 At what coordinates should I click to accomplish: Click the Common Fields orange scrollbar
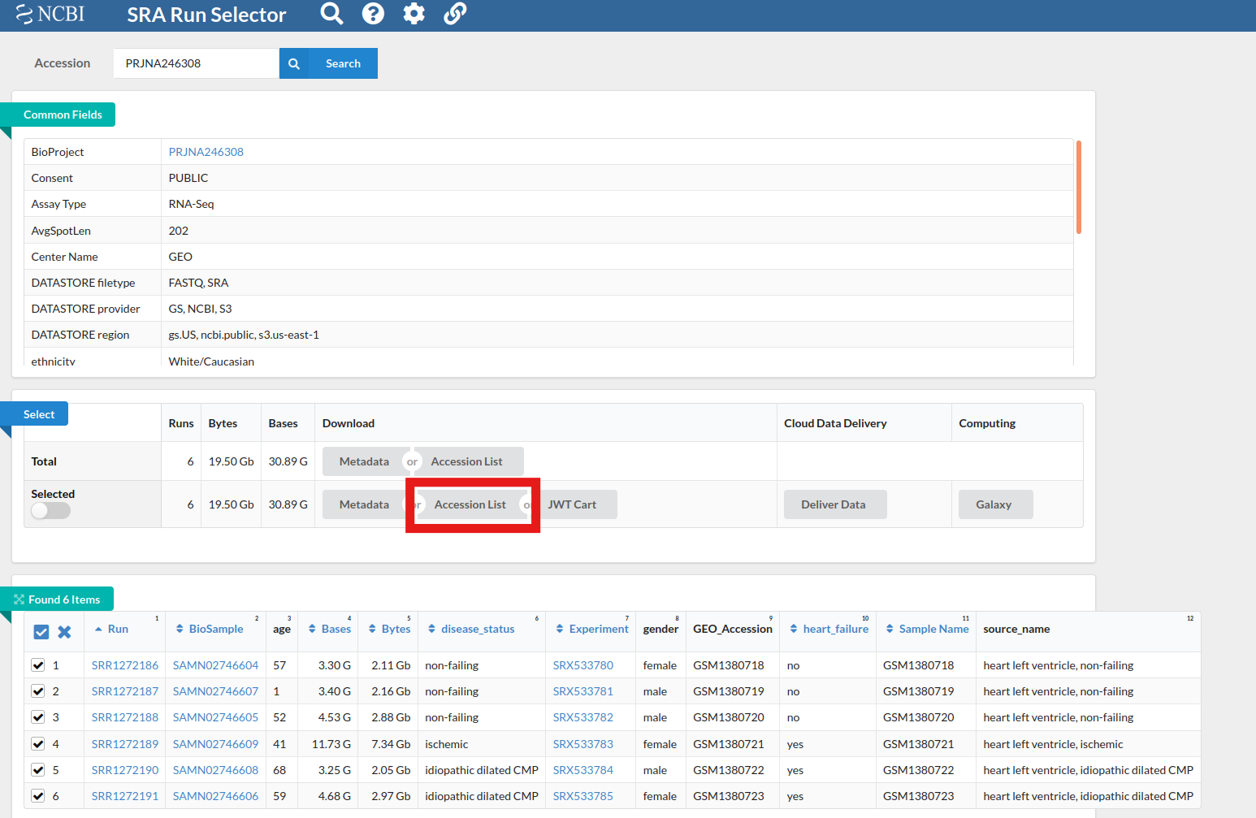[x=1079, y=187]
